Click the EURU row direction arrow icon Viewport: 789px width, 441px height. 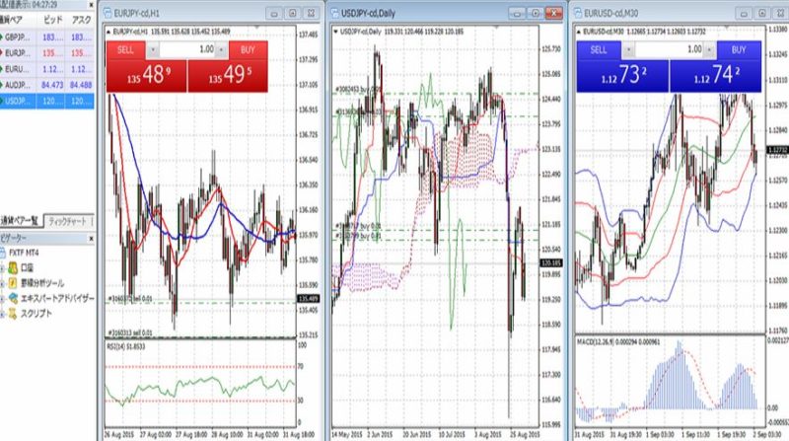2,69
